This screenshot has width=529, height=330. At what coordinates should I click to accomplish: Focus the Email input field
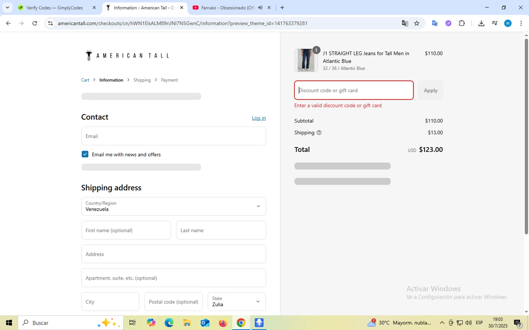[174, 136]
